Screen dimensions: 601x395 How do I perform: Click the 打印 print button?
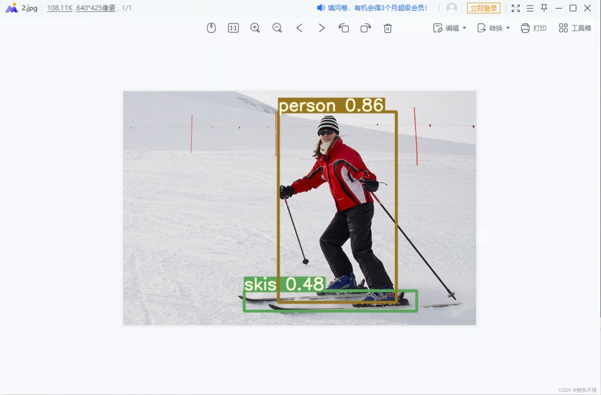tap(534, 28)
